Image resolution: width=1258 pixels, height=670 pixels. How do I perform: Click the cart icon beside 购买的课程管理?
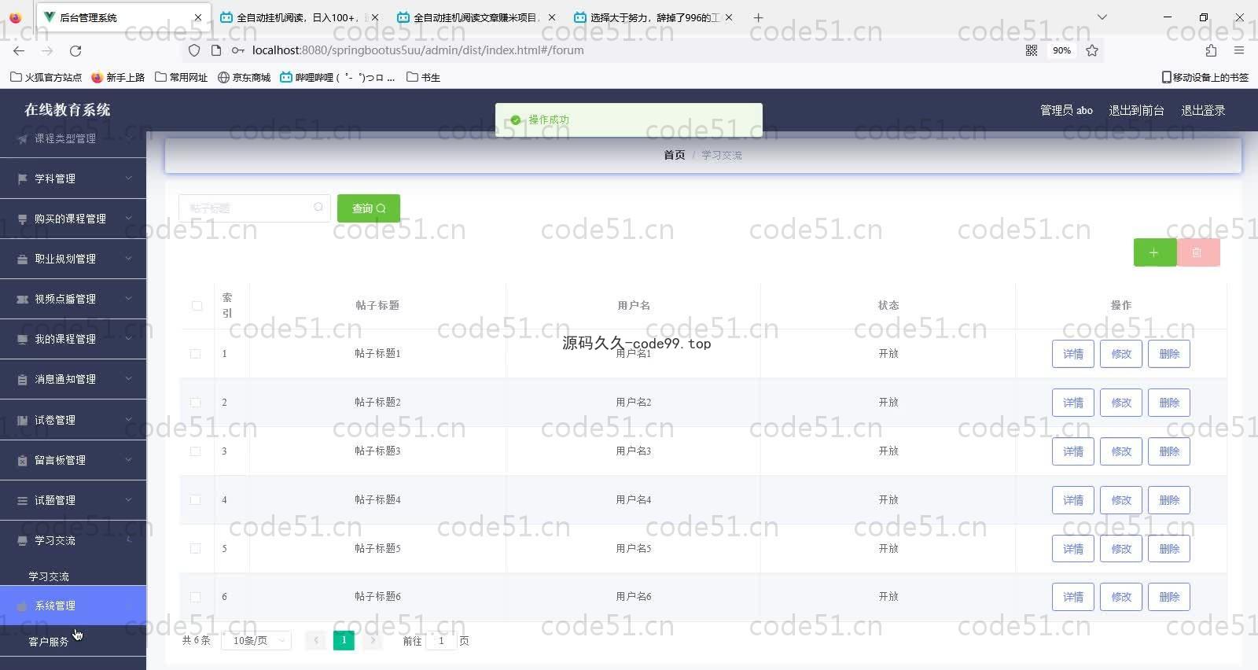pos(23,219)
